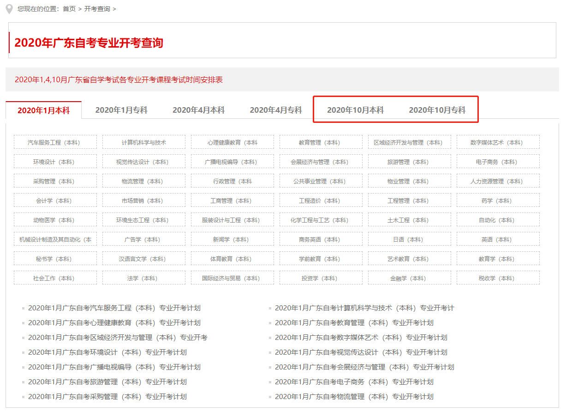Choose 社会工作(本科) major box
The width and height of the screenshot is (566, 412).
pos(55,278)
